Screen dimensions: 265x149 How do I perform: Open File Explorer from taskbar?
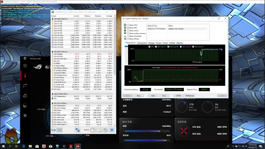[30, 146]
